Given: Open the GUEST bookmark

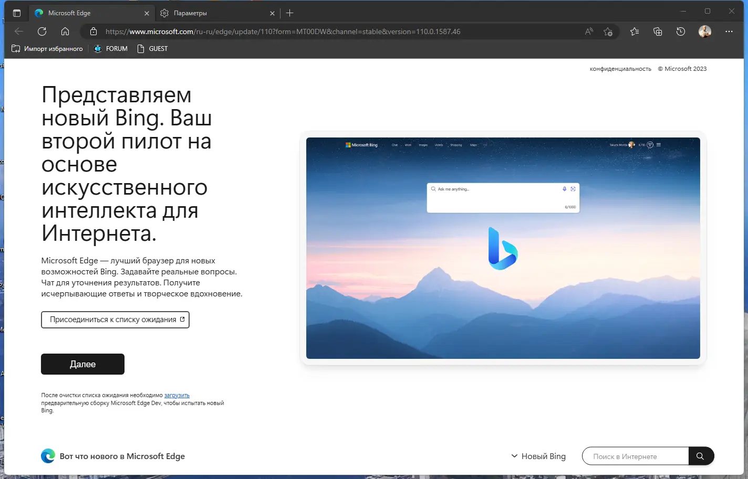Looking at the screenshot, I should (152, 49).
